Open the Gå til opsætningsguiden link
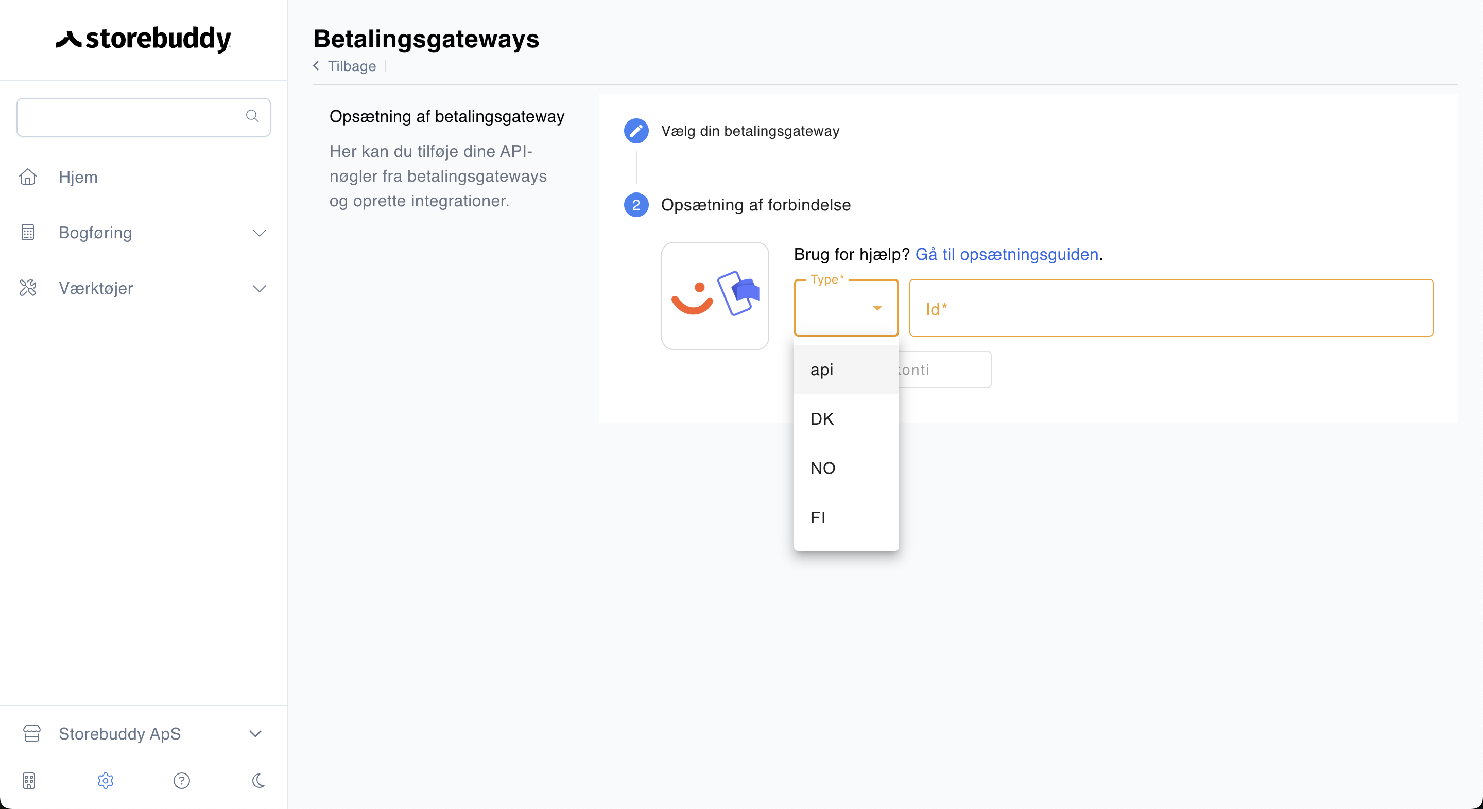 pyautogui.click(x=1007, y=254)
